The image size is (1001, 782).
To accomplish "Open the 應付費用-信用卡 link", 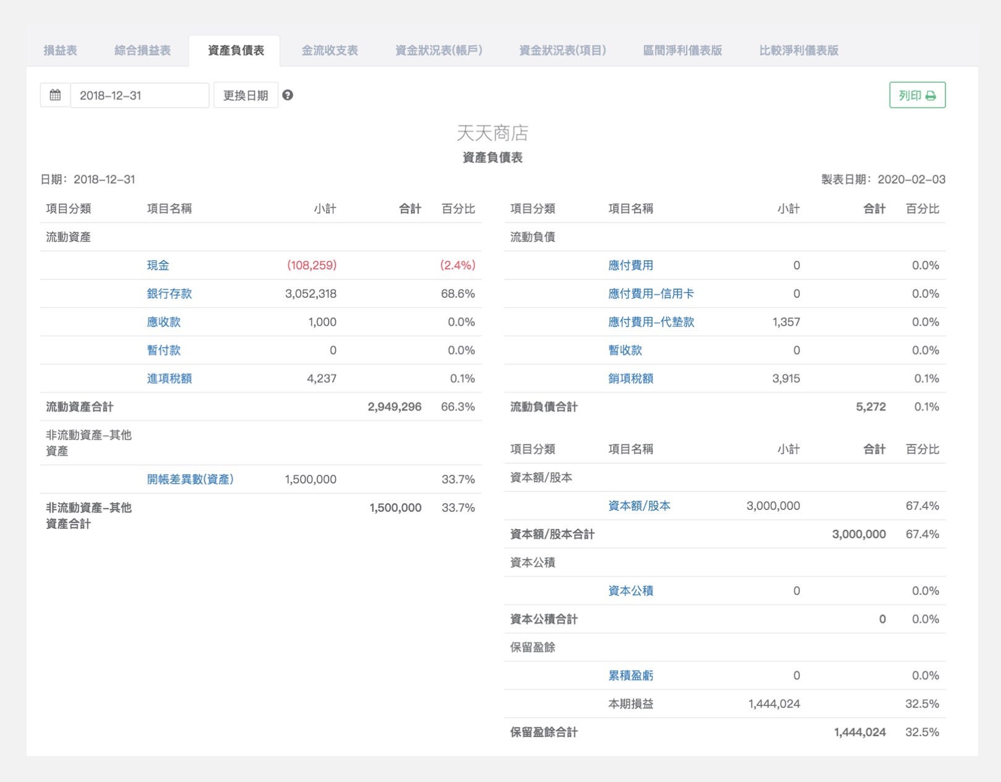I will [x=651, y=294].
